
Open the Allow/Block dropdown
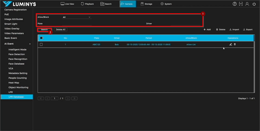pyautogui.click(x=77, y=17)
